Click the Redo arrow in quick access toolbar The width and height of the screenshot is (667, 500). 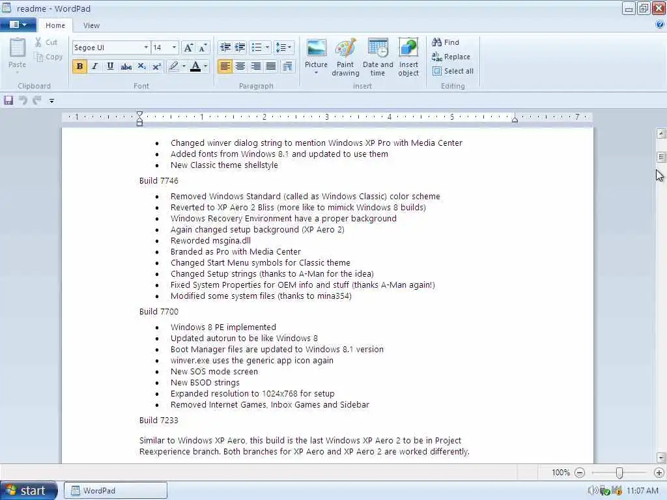(37, 100)
